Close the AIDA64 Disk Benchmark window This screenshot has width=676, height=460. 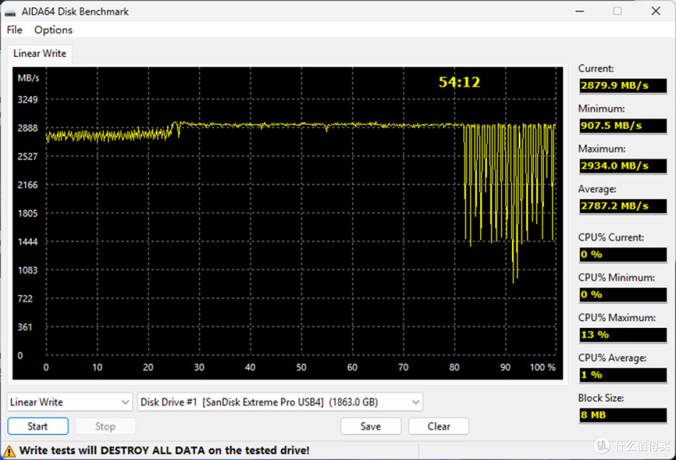pyautogui.click(x=656, y=11)
